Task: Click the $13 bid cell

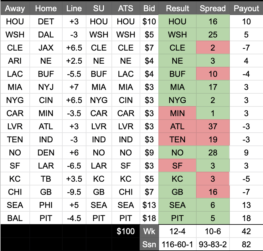Action: tap(149, 204)
